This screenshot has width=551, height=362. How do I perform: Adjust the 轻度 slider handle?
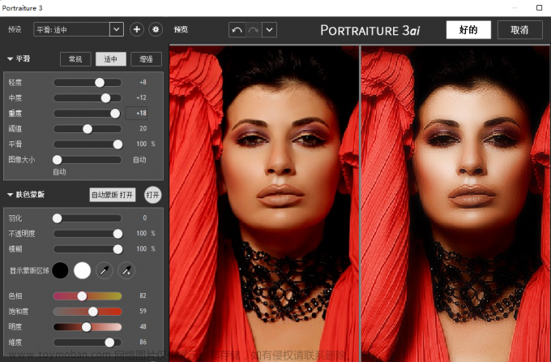(x=100, y=83)
